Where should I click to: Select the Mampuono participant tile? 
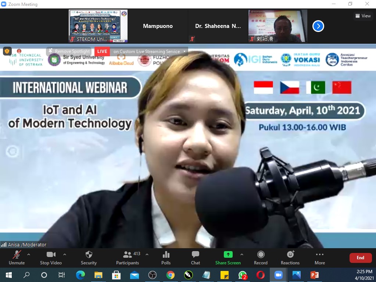[158, 26]
